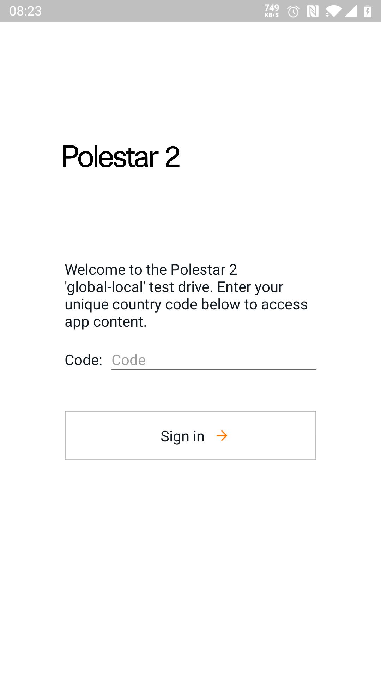Tap the 'global-local' phrase in welcome text
Viewport: 381px width, 678px height.
tap(105, 287)
